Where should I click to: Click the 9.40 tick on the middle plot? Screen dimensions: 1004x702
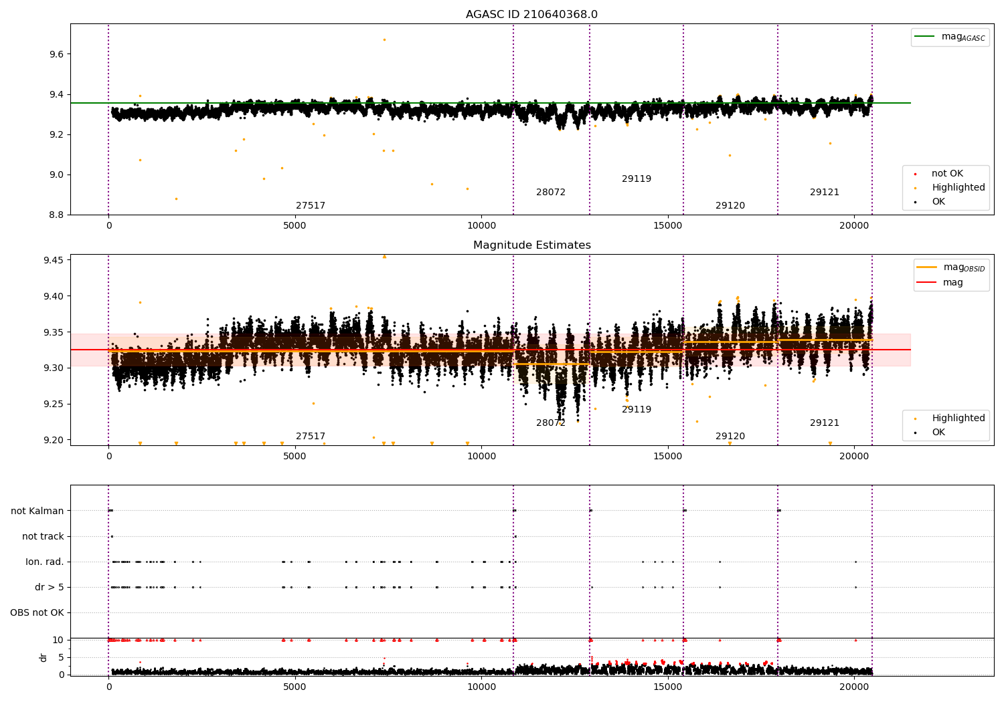pyautogui.click(x=54, y=296)
